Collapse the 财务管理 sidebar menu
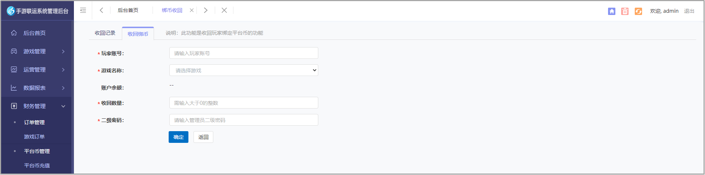 point(37,106)
